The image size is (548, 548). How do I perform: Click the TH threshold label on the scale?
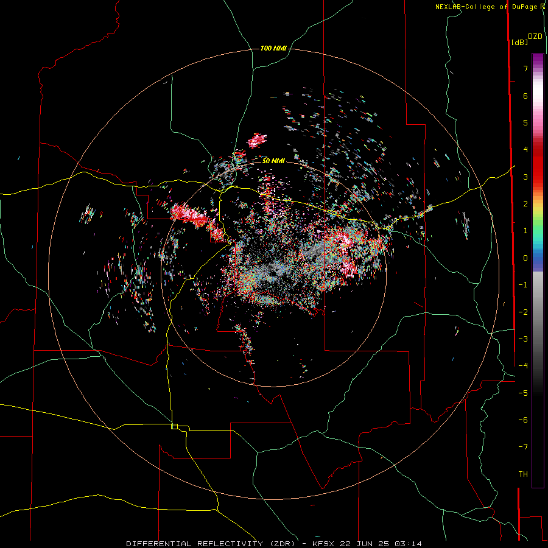pos(523,474)
